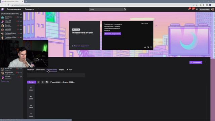
Task: Open the inbox notifications icon
Action: pos(189,9)
